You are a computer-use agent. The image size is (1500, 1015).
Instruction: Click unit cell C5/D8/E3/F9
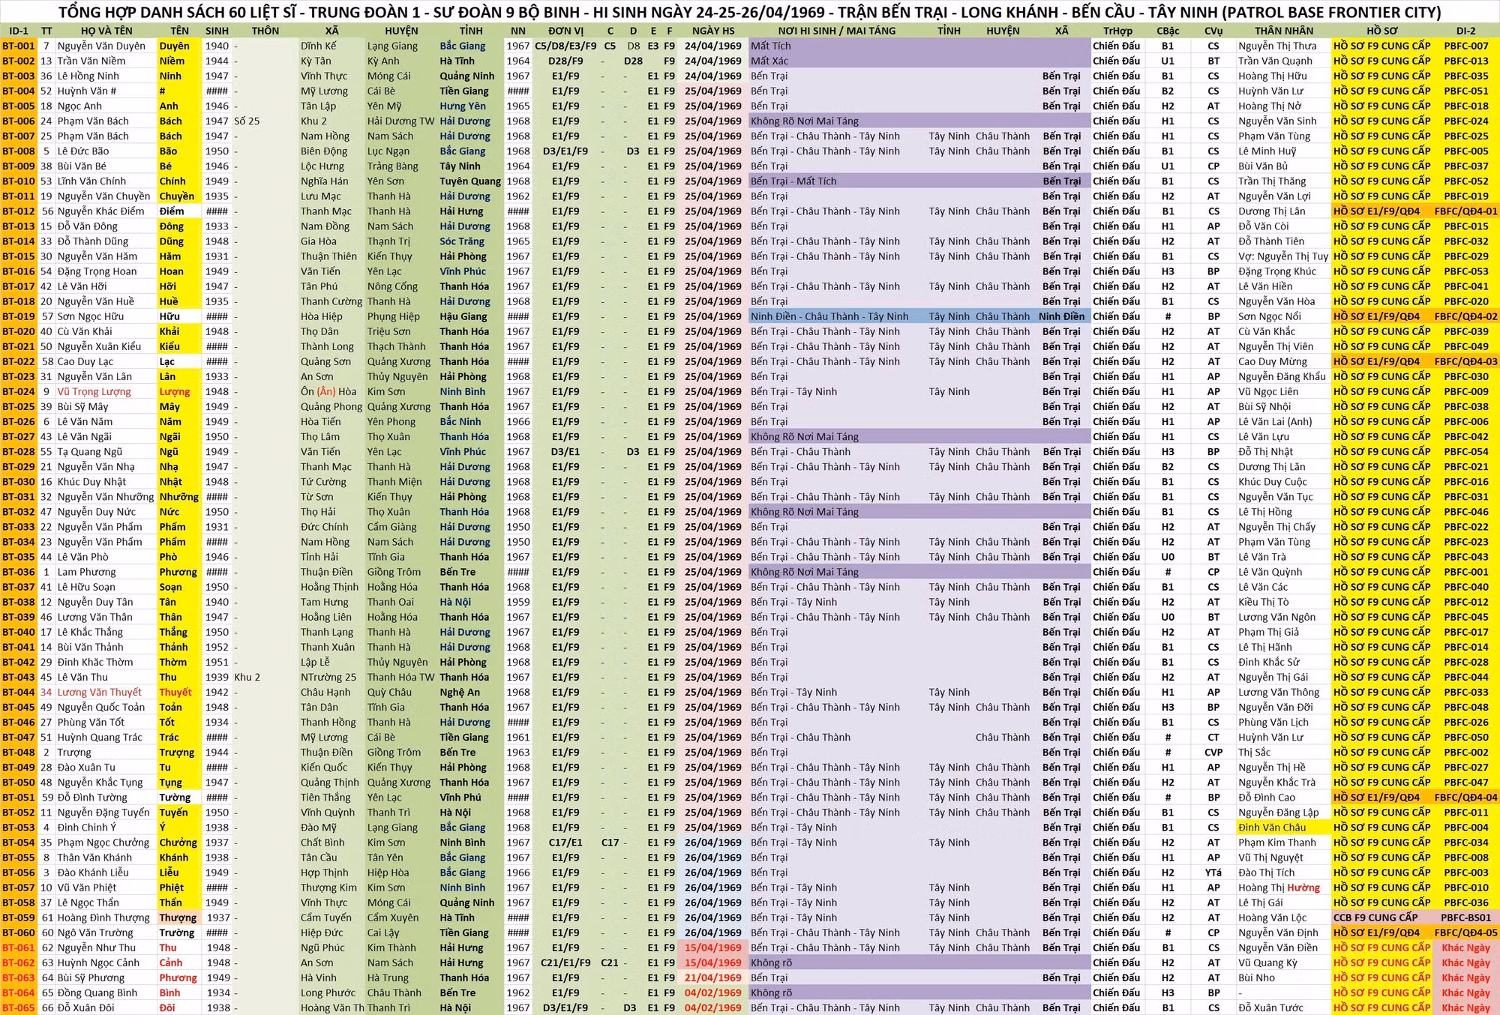click(565, 46)
